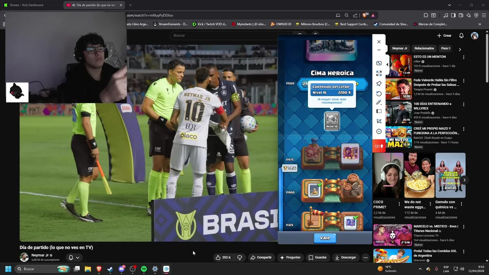The image size is (489, 275).
Task: Click the YouTube Crear button
Action: (444, 36)
